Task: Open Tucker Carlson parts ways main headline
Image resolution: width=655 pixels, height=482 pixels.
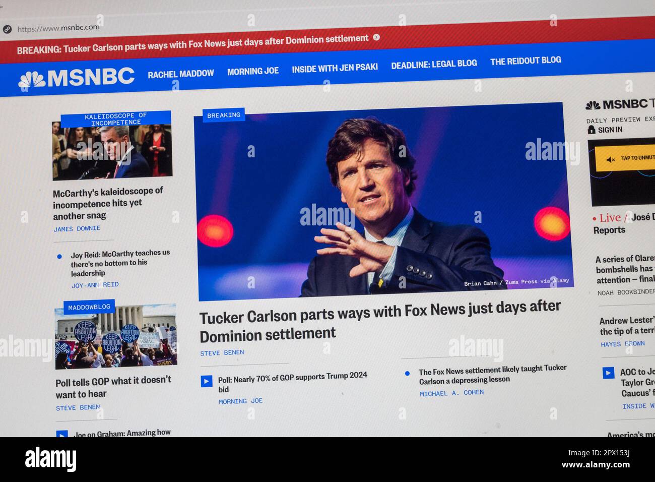Action: [x=380, y=321]
